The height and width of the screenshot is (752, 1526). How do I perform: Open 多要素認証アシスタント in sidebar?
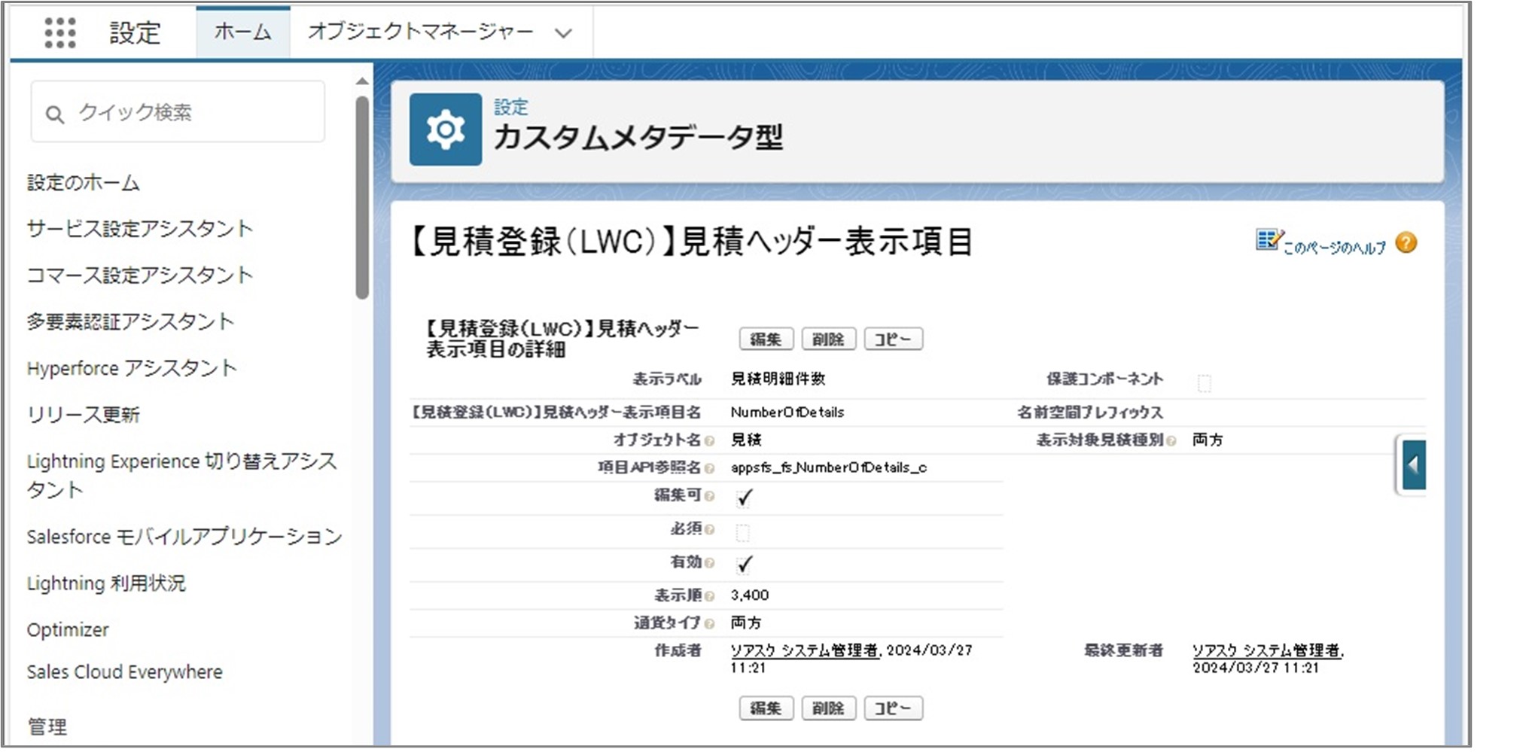(131, 321)
